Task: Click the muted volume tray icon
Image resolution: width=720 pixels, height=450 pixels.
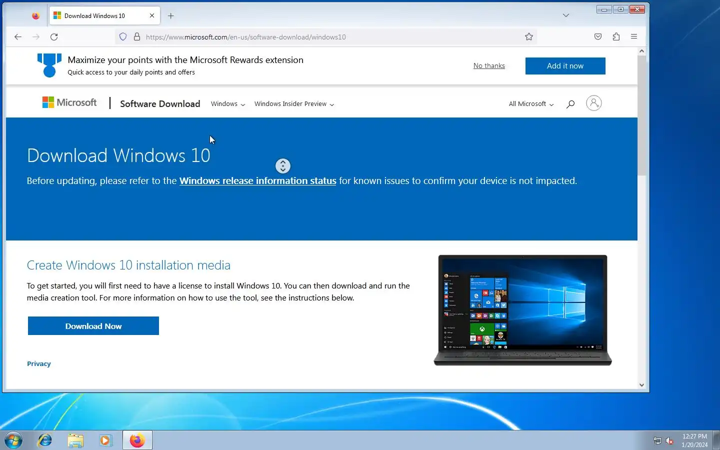Action: [670, 441]
